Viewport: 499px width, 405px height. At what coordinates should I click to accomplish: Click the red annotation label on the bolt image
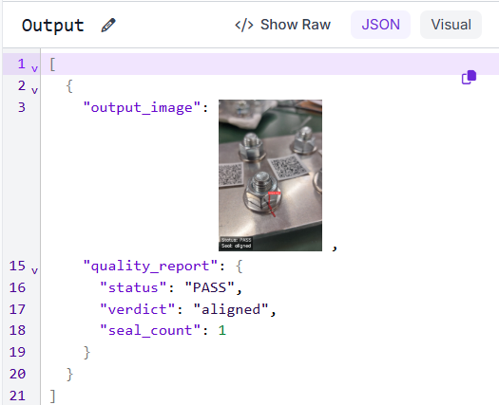point(274,193)
